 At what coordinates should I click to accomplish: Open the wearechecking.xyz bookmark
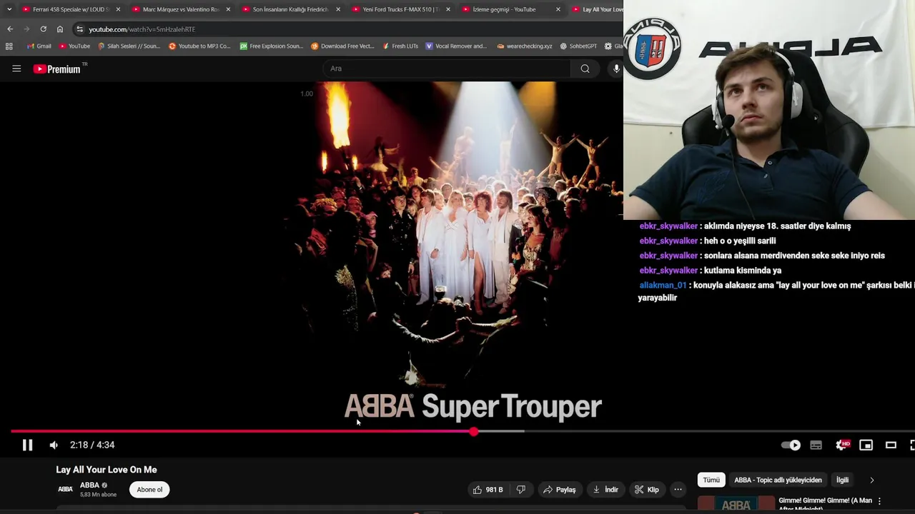click(x=524, y=46)
